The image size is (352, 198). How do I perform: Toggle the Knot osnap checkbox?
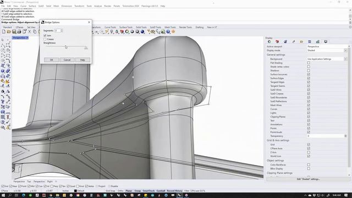click(78, 186)
